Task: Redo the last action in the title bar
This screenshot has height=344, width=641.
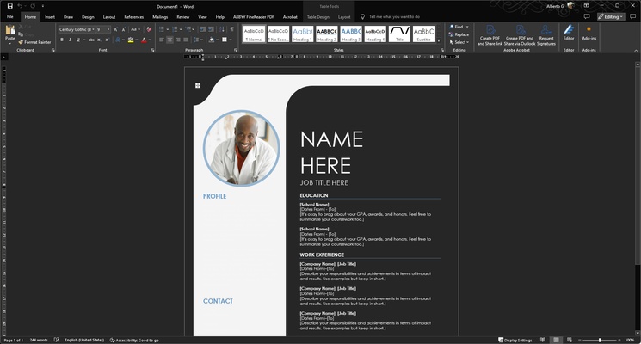Action: pos(33,6)
